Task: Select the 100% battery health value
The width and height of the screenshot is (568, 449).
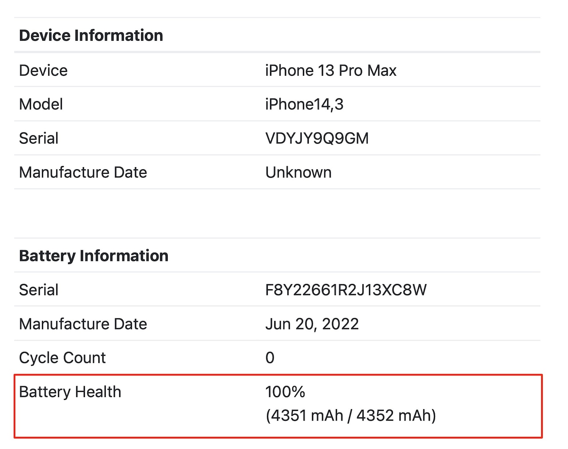Action: tap(285, 392)
